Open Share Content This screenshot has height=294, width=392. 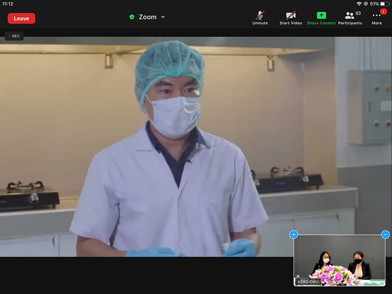[321, 18]
